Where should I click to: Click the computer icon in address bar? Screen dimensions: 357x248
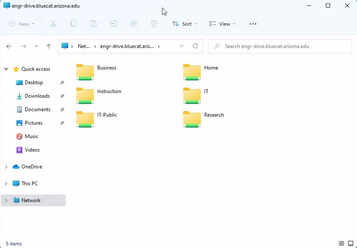(65, 46)
